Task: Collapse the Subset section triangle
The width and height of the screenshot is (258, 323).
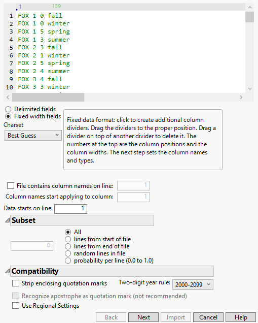Action: click(8, 220)
